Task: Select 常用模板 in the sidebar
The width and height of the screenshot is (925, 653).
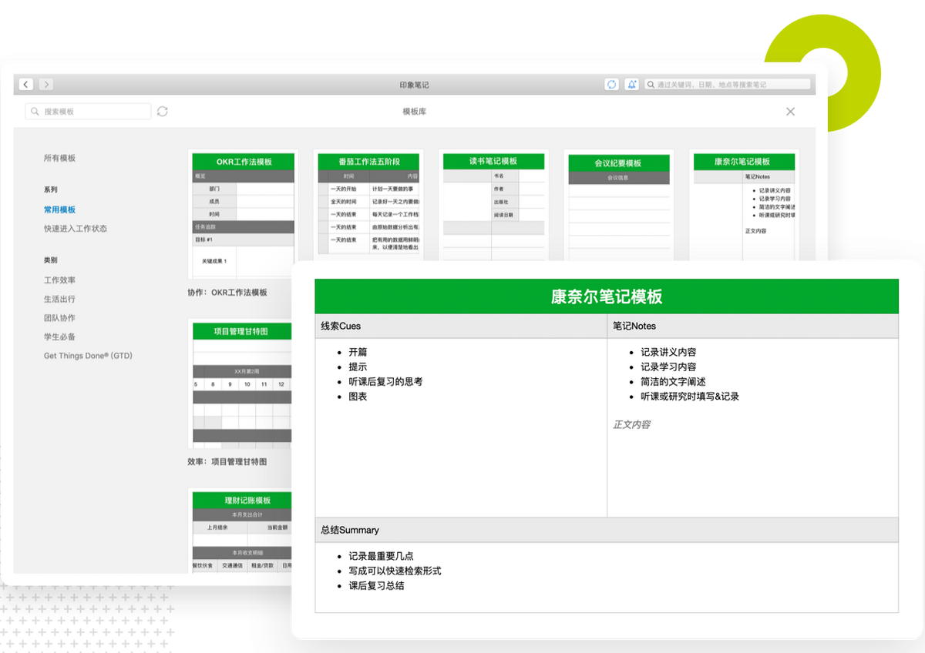Action: 59,209
